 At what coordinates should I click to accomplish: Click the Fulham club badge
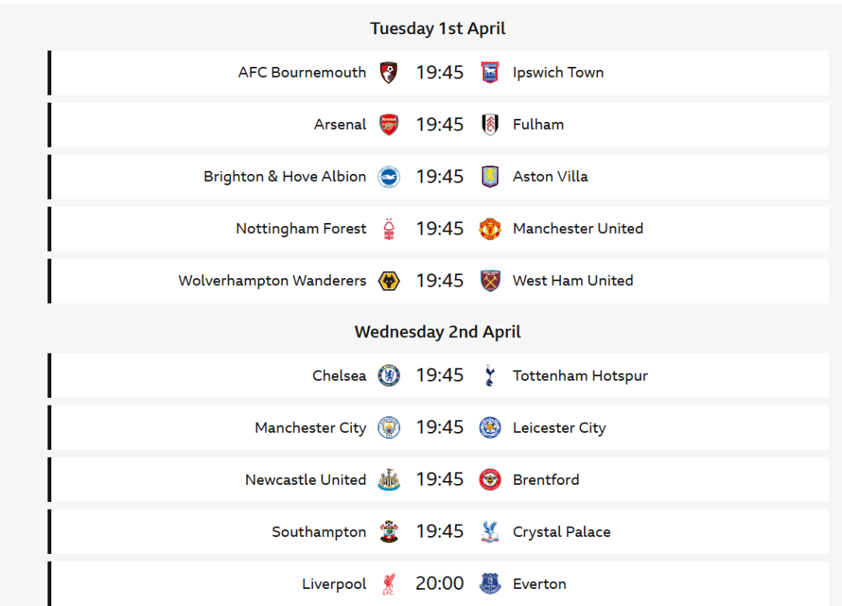490,125
